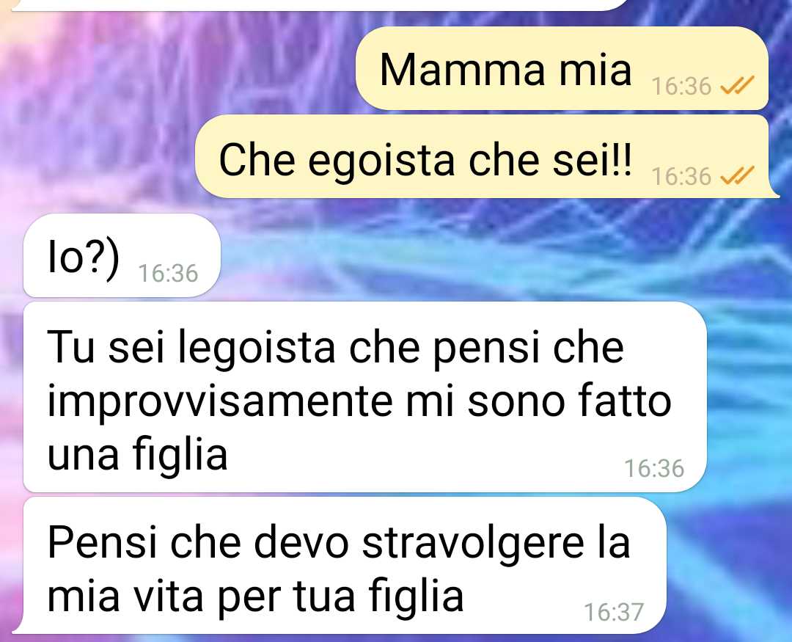The width and height of the screenshot is (792, 642).
Task: Click read checkmarks on 'Che egoista' message
Action: (737, 176)
